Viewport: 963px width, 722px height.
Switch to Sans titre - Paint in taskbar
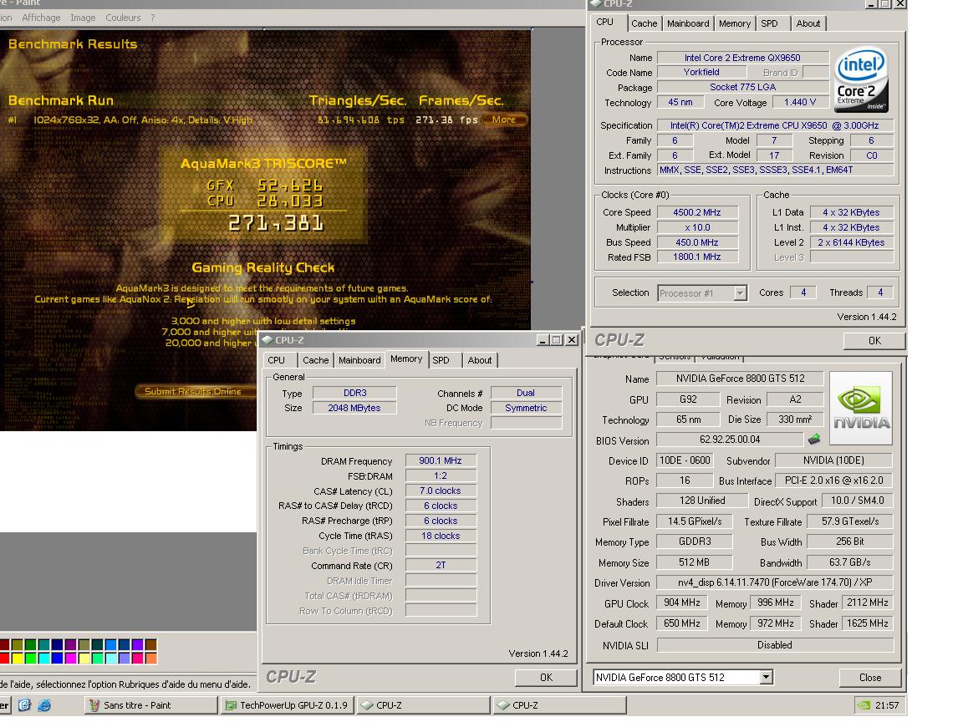point(150,705)
